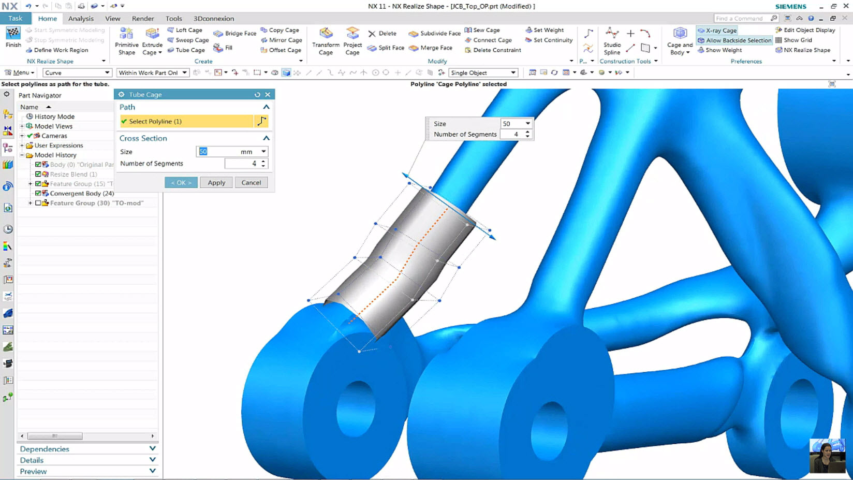Expand the Feature Group (30) TO-mod node
The width and height of the screenshot is (853, 480).
click(30, 203)
